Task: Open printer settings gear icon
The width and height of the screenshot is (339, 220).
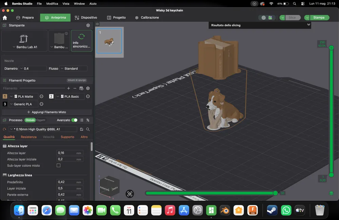Action: [88, 25]
